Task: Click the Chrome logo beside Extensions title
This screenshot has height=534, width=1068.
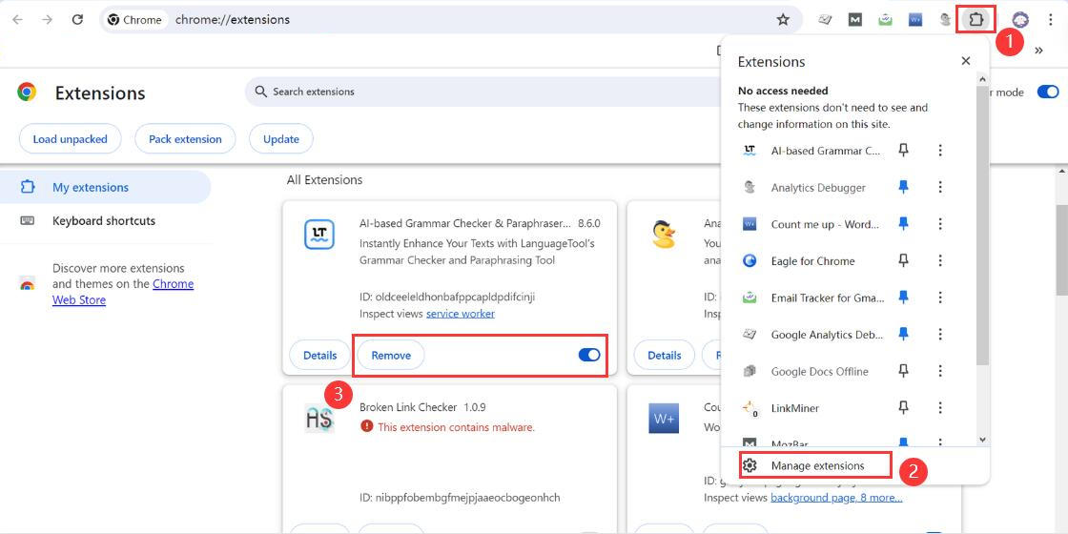Action: coord(27,92)
